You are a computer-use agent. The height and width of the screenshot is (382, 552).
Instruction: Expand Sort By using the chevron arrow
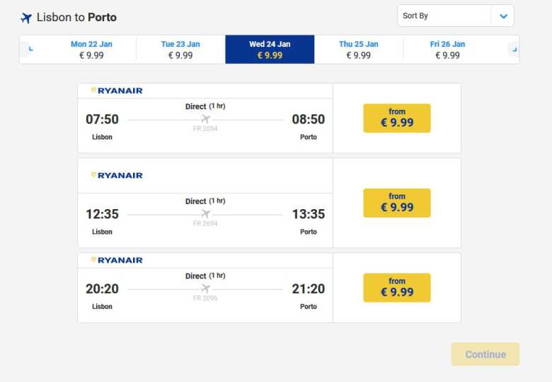[503, 16]
